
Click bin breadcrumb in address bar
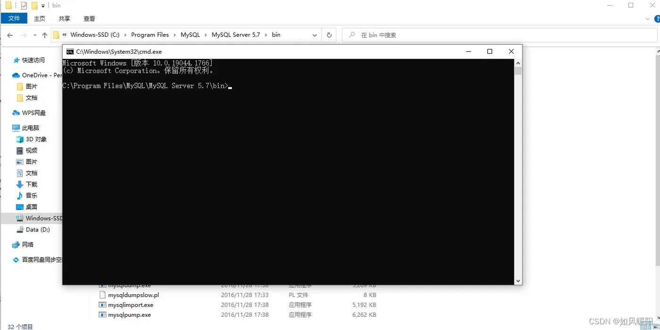pos(276,35)
